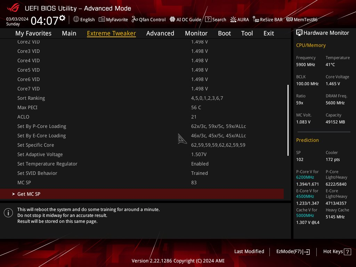Switch to the Monitor tab
This screenshot has width=356, height=267.
tap(196, 33)
